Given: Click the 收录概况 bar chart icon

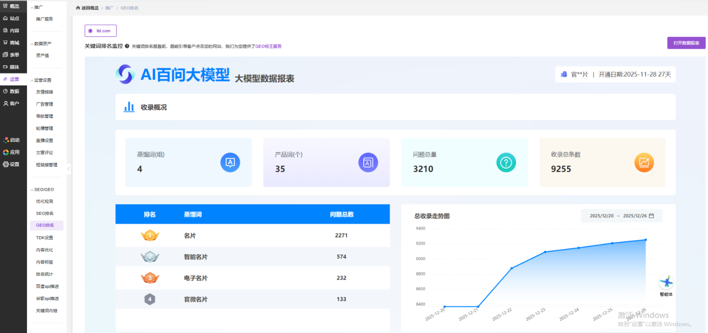Looking at the screenshot, I should pyautogui.click(x=129, y=107).
